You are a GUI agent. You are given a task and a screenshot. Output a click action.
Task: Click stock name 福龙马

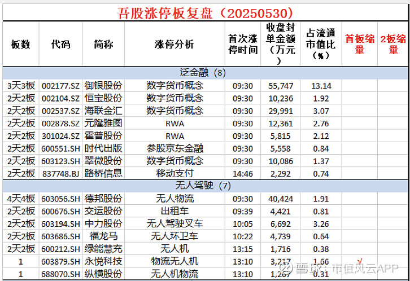pyautogui.click(x=103, y=236)
